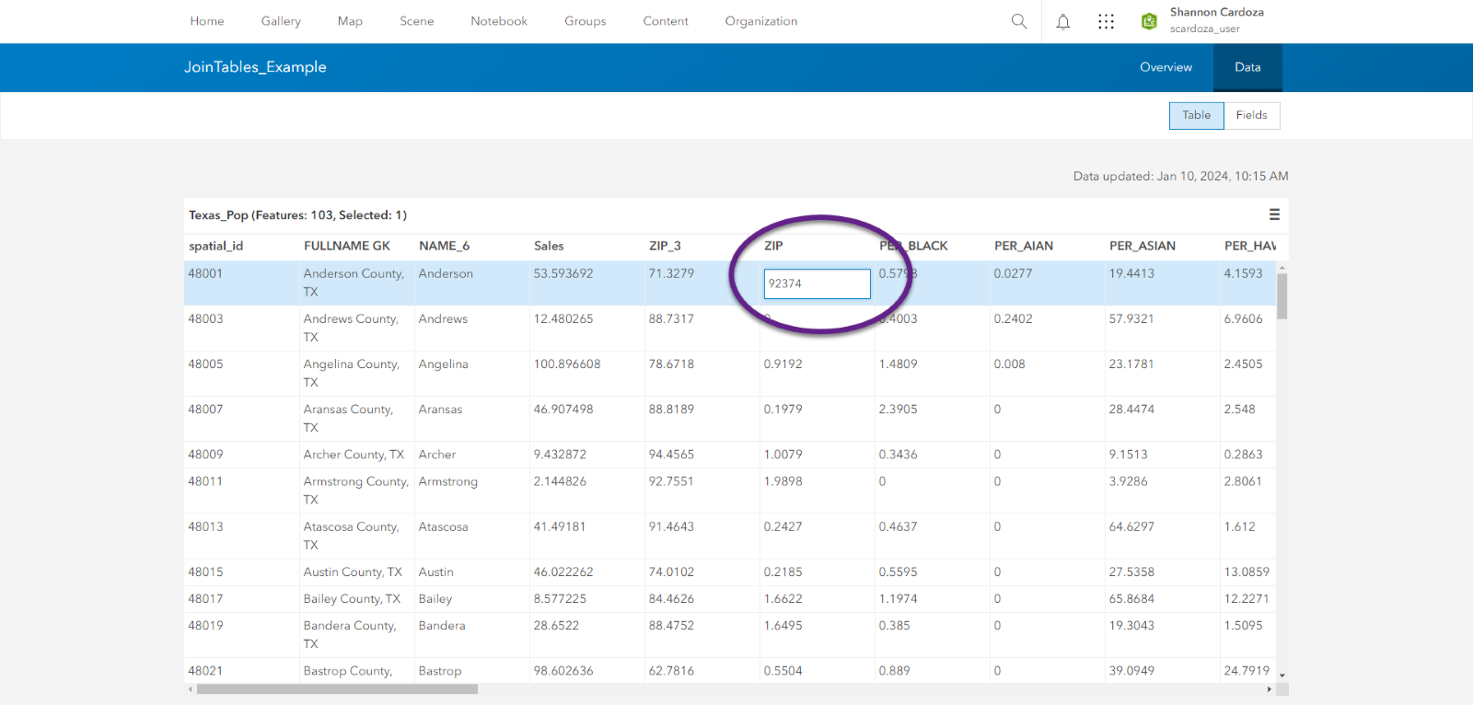Image resolution: width=1473 pixels, height=705 pixels.
Task: Click the vertical scrollbar up arrow
Action: point(1282,268)
